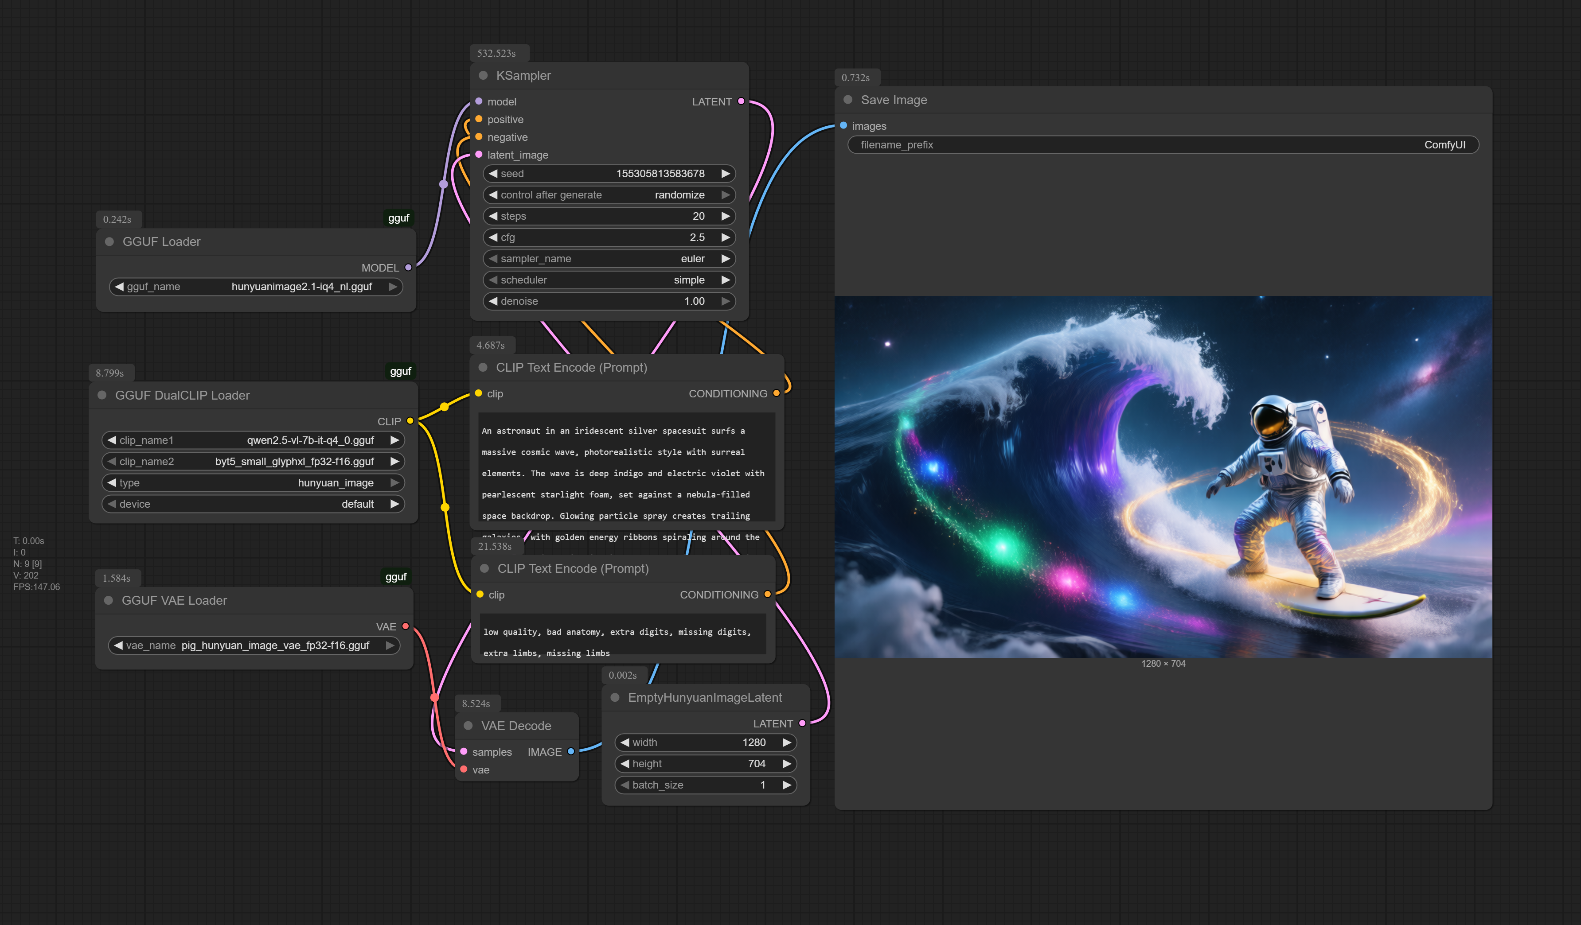Click the VAE Decode IMAGE output socket
1581x925 pixels.
[571, 751]
